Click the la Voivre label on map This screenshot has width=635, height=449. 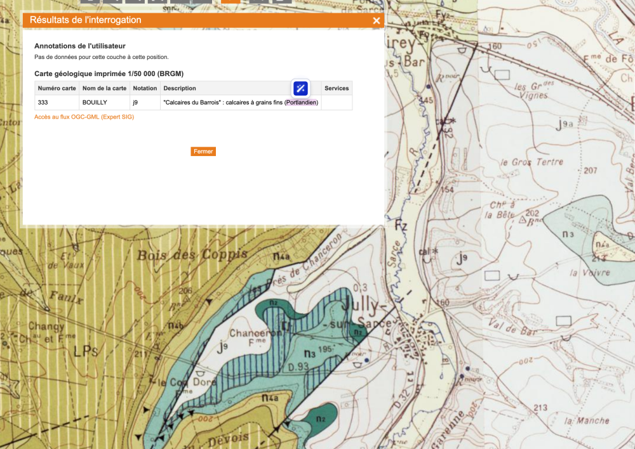[589, 273]
